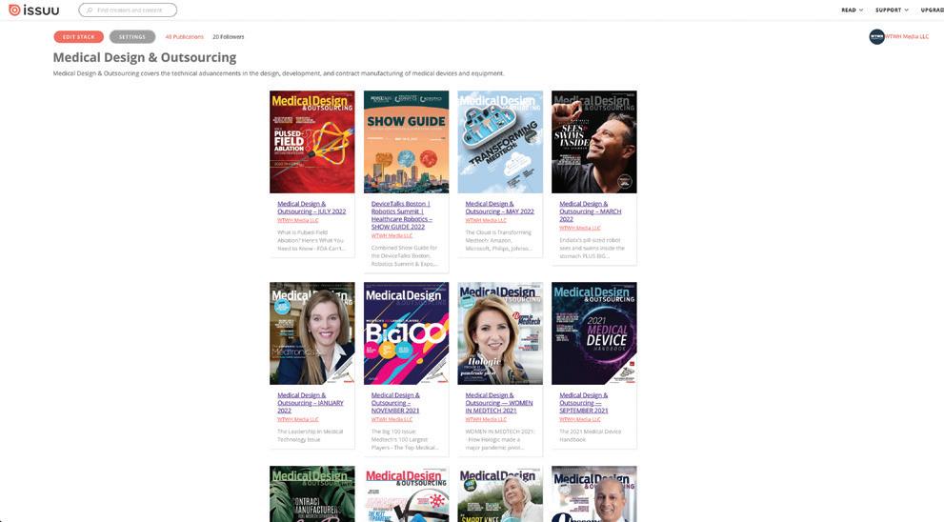944x522 pixels.
Task: Click the Medical Design & Outsourcing page heading
Action: point(145,57)
